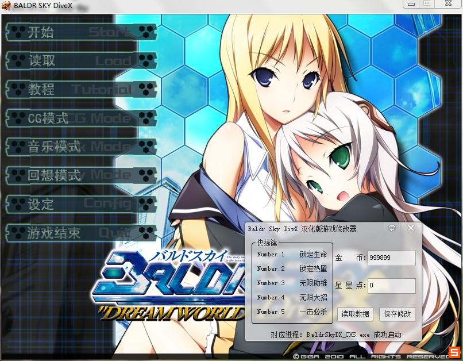463x361 pixels.
Task: Click Number.1 锁定生命 hotkey text
Action: 292,254
